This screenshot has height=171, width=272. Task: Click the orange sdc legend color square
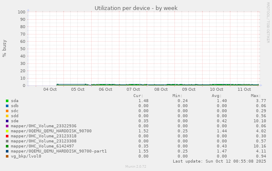[x=7, y=111]
